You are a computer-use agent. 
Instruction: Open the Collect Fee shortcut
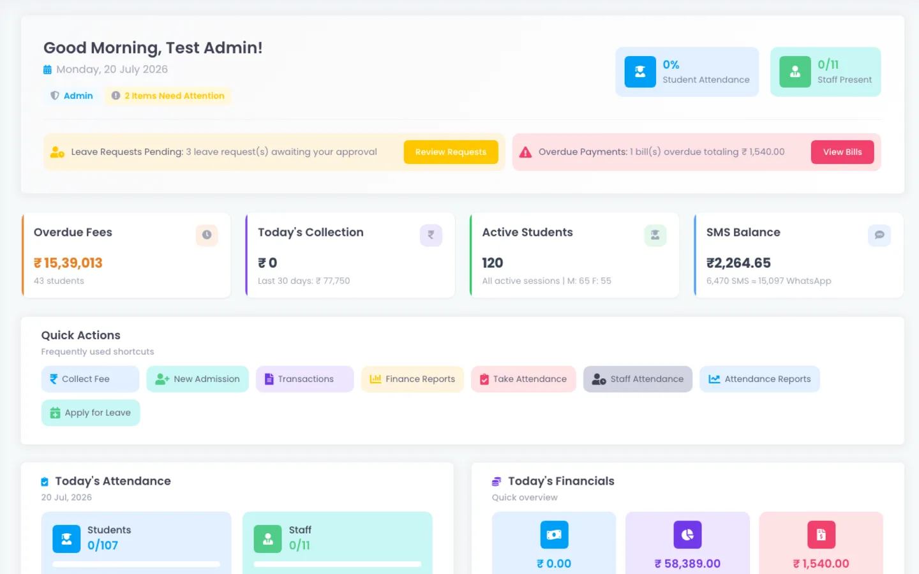tap(90, 379)
